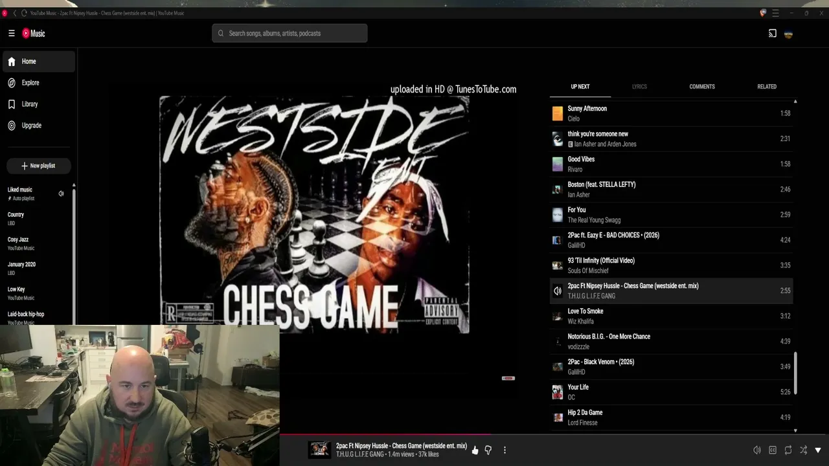Image resolution: width=829 pixels, height=466 pixels.
Task: Click the song progress bar
Action: point(554,435)
